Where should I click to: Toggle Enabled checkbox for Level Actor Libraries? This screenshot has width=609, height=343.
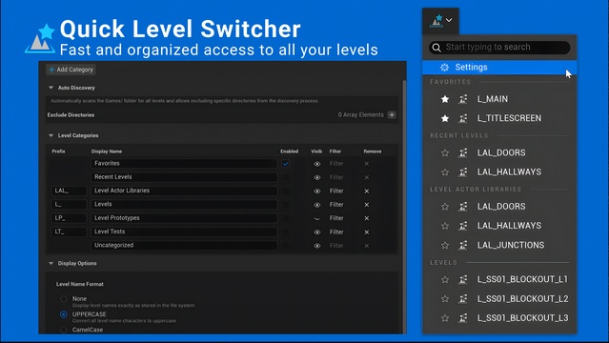(x=286, y=191)
